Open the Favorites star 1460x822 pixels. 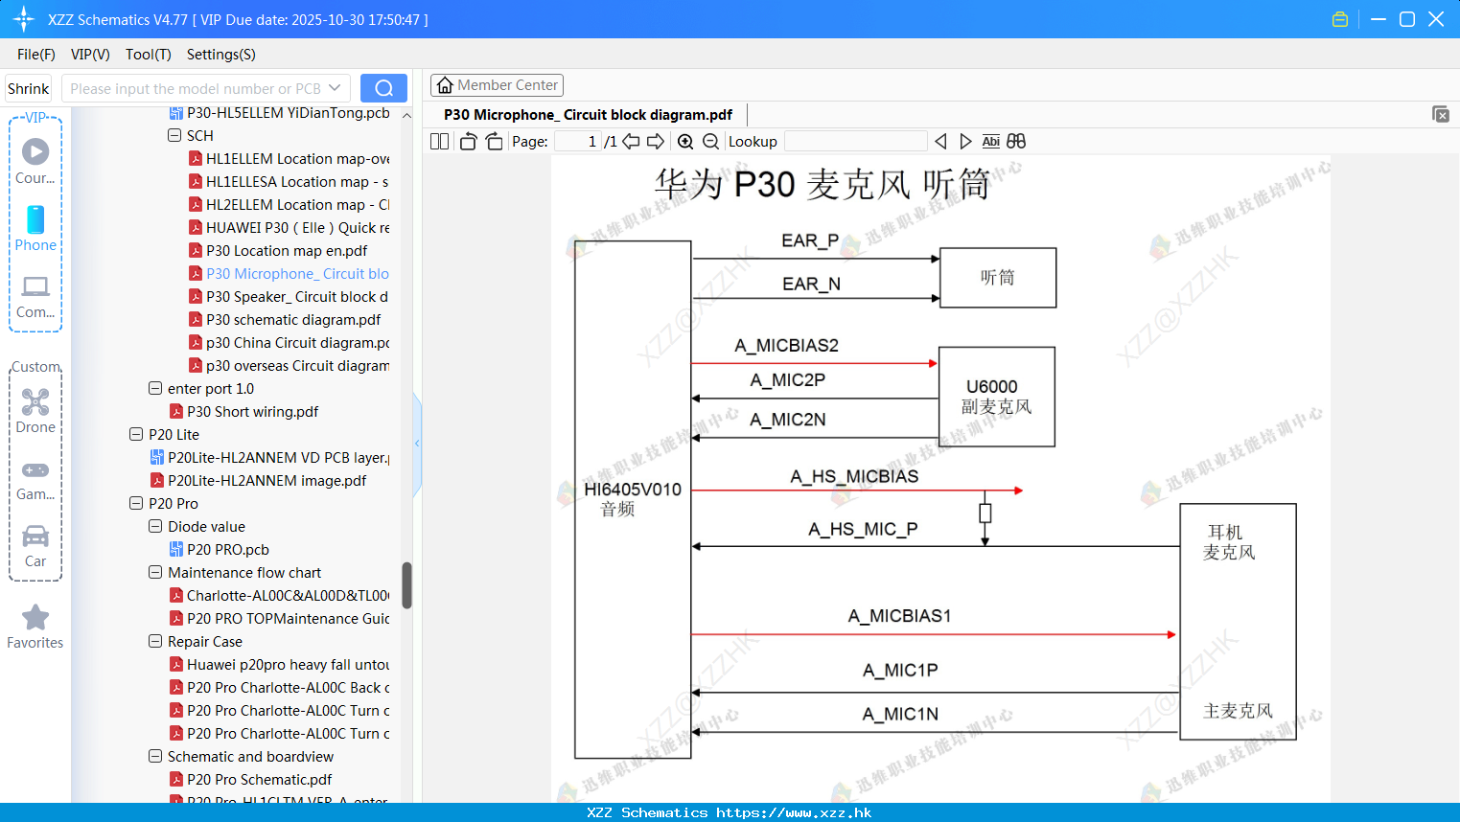tap(35, 627)
